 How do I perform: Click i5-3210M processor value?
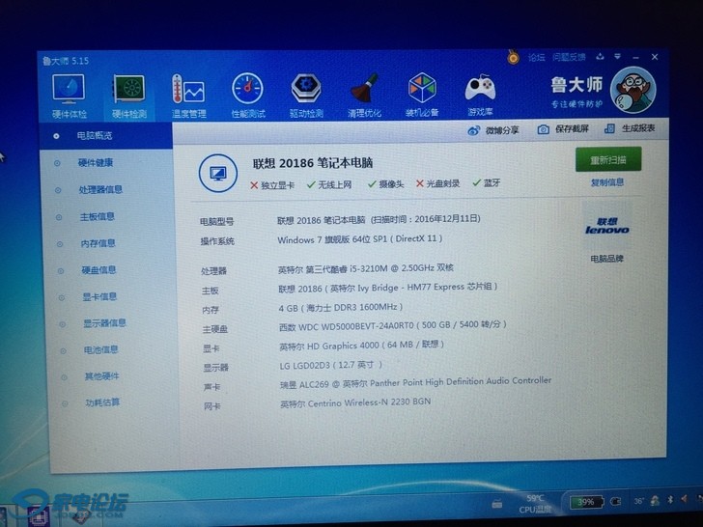pos(366,268)
